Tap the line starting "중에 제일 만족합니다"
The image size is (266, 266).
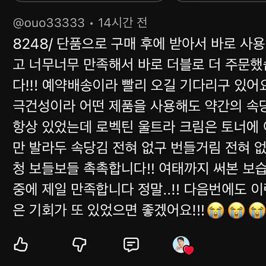pos(140,190)
